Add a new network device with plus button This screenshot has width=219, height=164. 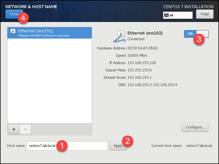click(x=14, y=129)
